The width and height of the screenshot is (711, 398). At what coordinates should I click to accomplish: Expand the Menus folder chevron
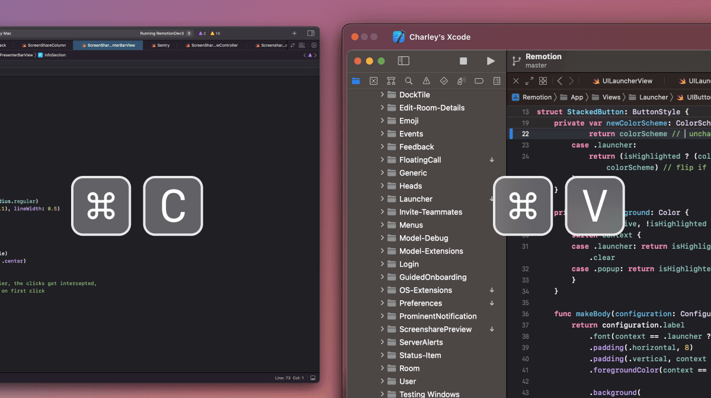coord(382,225)
